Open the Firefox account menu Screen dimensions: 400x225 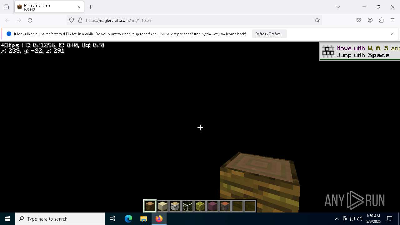point(370,20)
